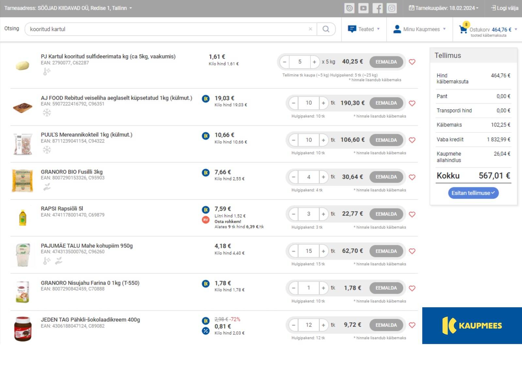Open the Teated notifications menu
The image size is (522, 369).
click(x=364, y=29)
